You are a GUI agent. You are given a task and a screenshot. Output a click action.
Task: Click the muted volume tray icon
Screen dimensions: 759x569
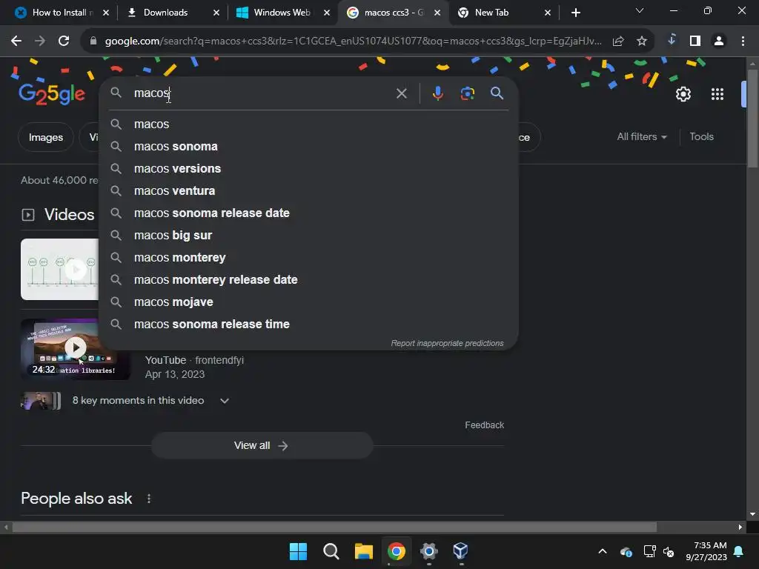coord(669,551)
